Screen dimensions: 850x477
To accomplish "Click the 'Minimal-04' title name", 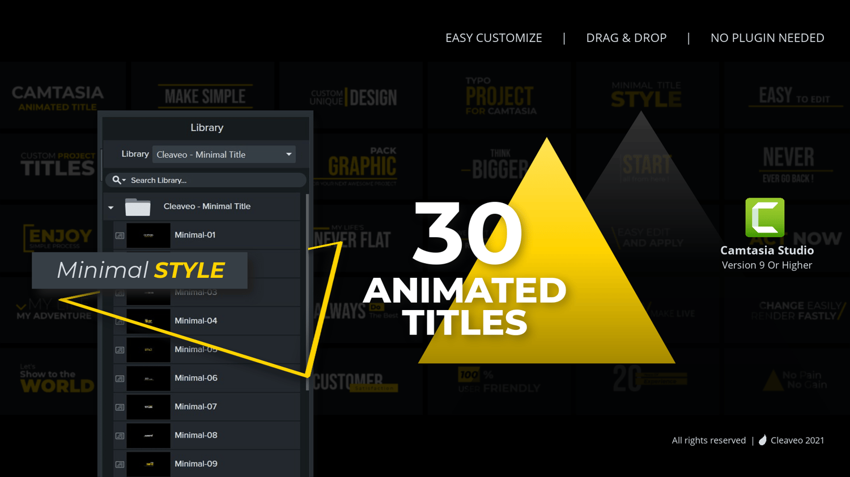I will tap(196, 321).
